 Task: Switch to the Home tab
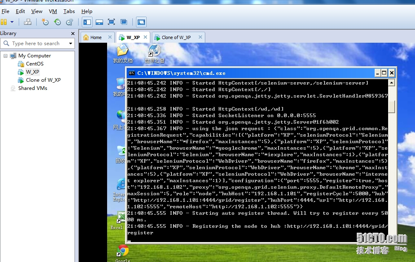(x=96, y=37)
